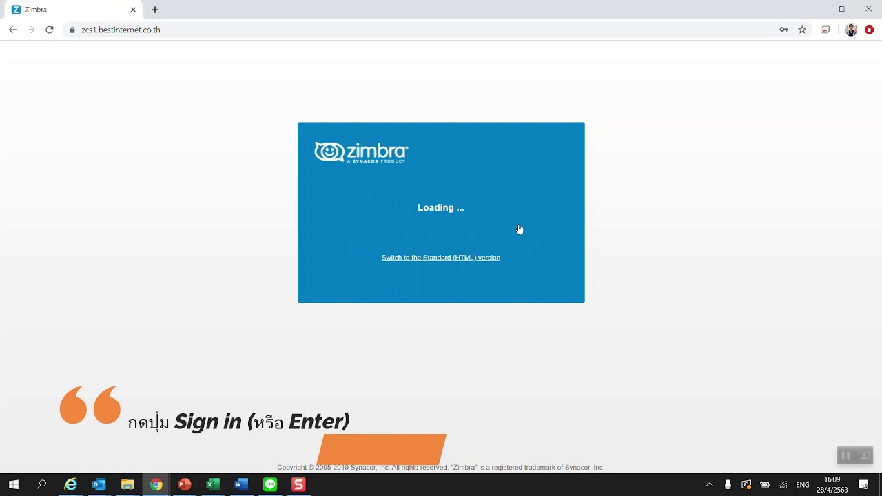
Task: Open a new tab with plus button
Action: tap(155, 10)
